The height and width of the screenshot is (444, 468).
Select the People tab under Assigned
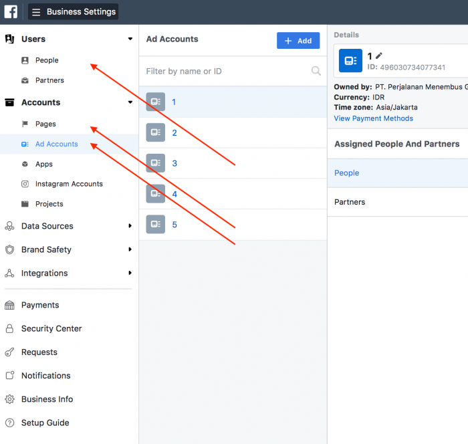[x=347, y=173]
